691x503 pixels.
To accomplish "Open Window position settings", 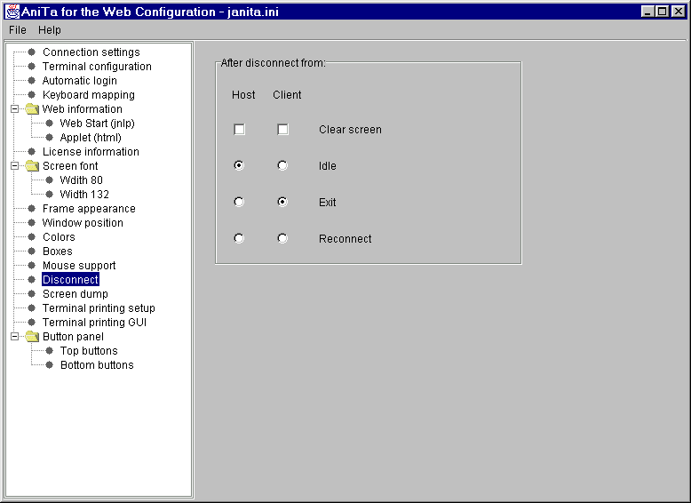I will tap(83, 223).
